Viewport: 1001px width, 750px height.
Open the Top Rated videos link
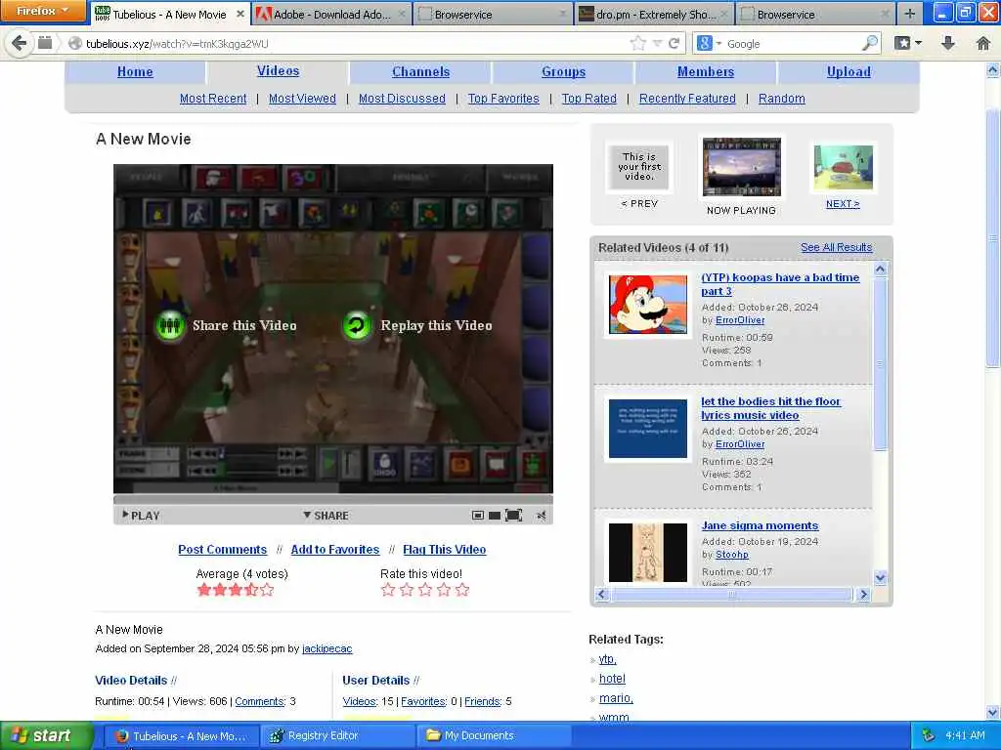click(589, 99)
